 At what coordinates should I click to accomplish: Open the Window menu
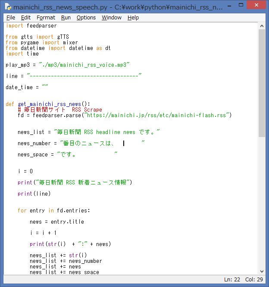coord(112,18)
